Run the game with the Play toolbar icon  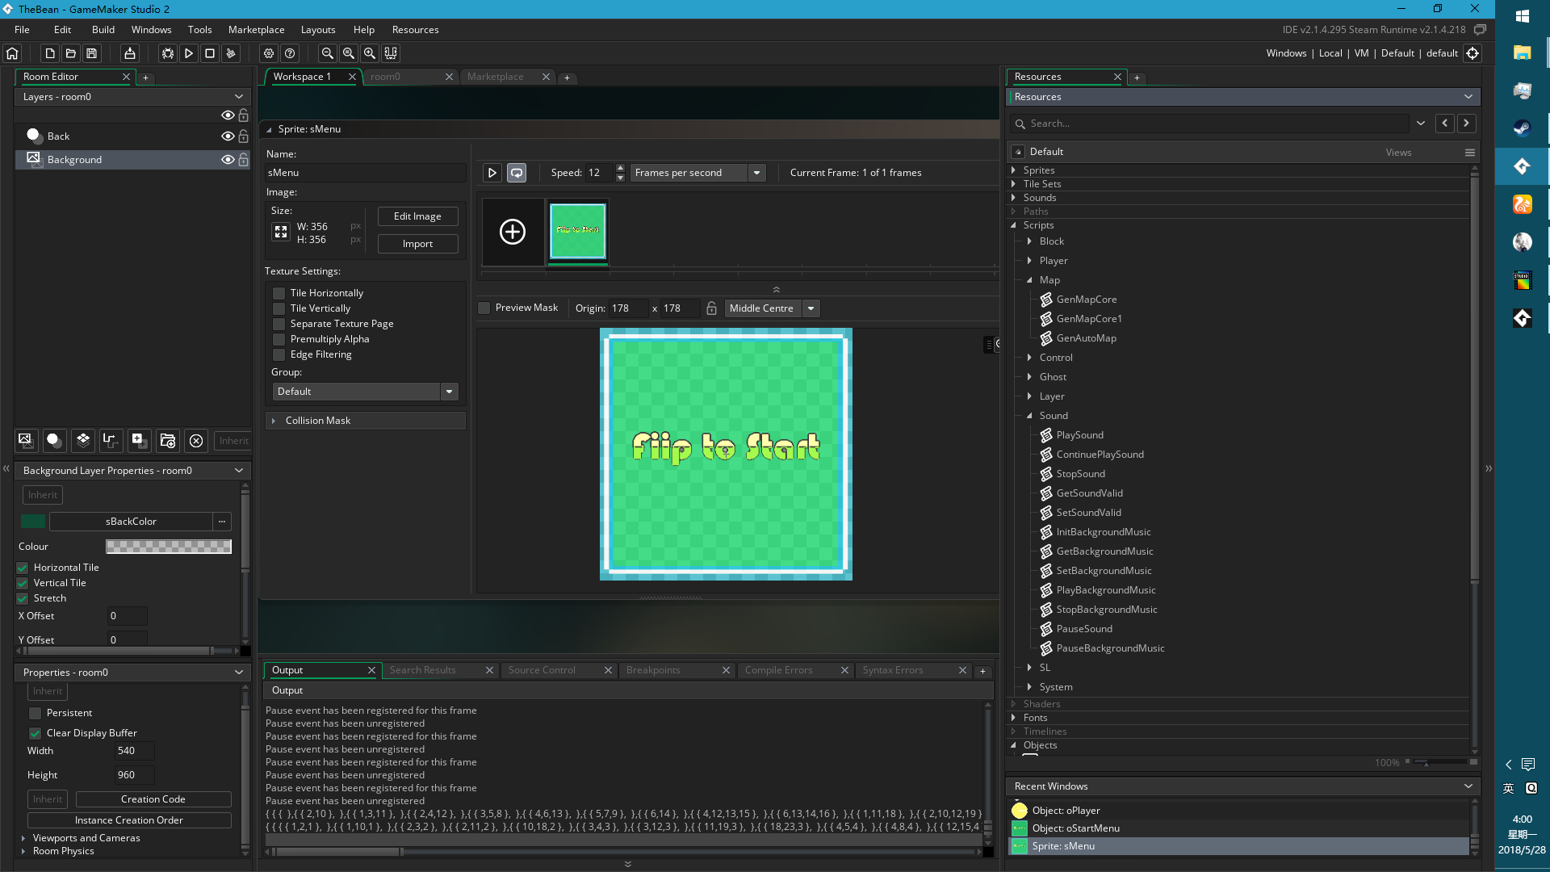(189, 53)
